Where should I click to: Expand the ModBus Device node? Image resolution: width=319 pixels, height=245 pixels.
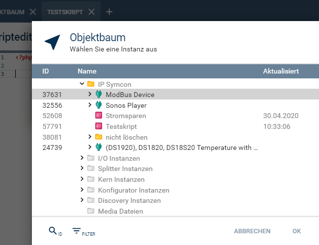point(90,95)
